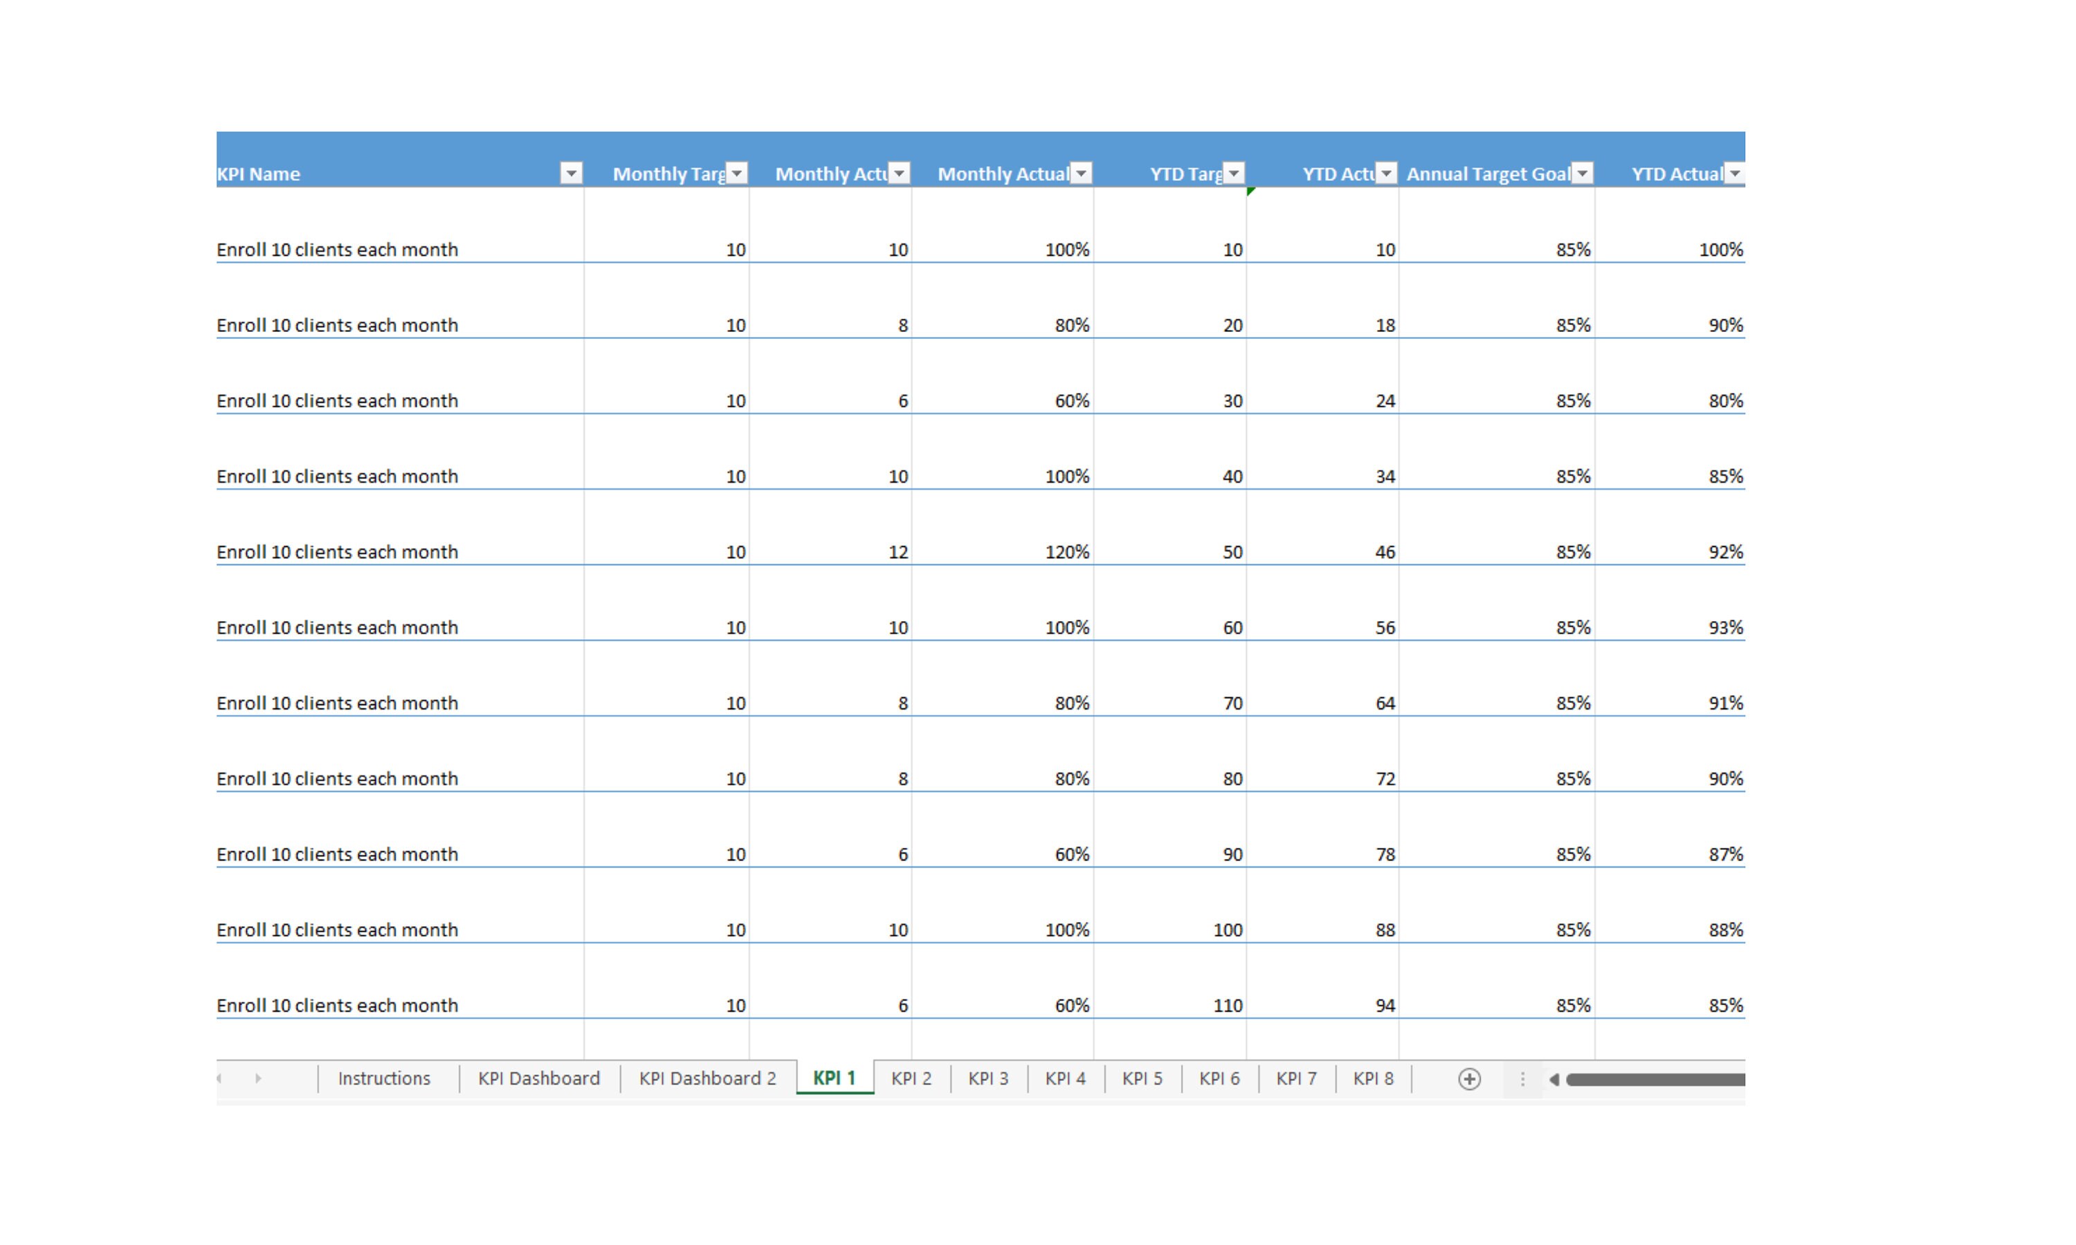
Task: Open the KPI Dashboard 2 sheet
Action: click(x=707, y=1078)
